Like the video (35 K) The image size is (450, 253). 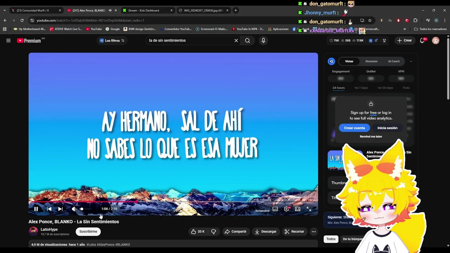tap(198, 232)
